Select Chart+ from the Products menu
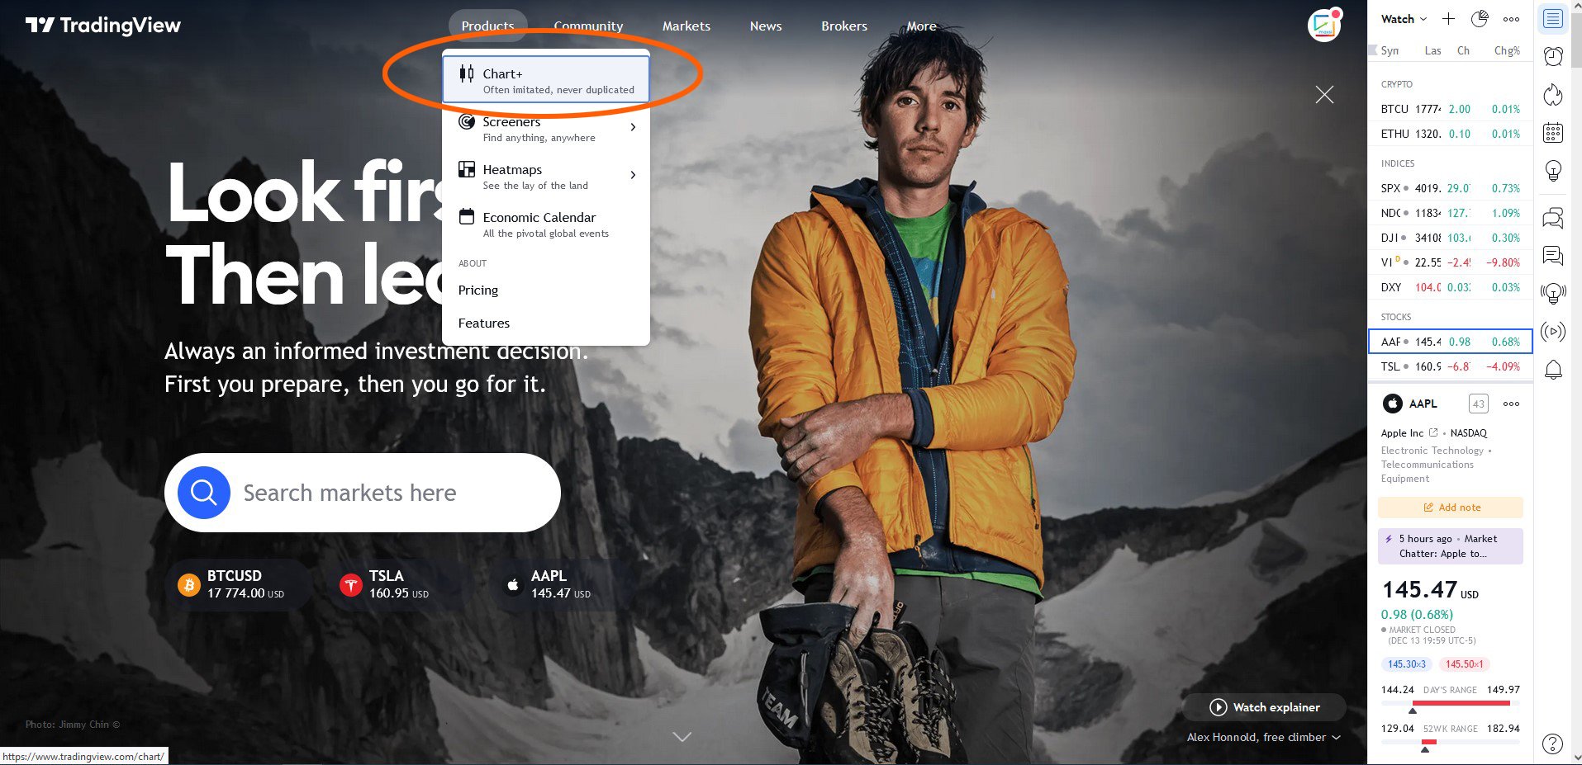Image resolution: width=1582 pixels, height=765 pixels. pos(546,80)
